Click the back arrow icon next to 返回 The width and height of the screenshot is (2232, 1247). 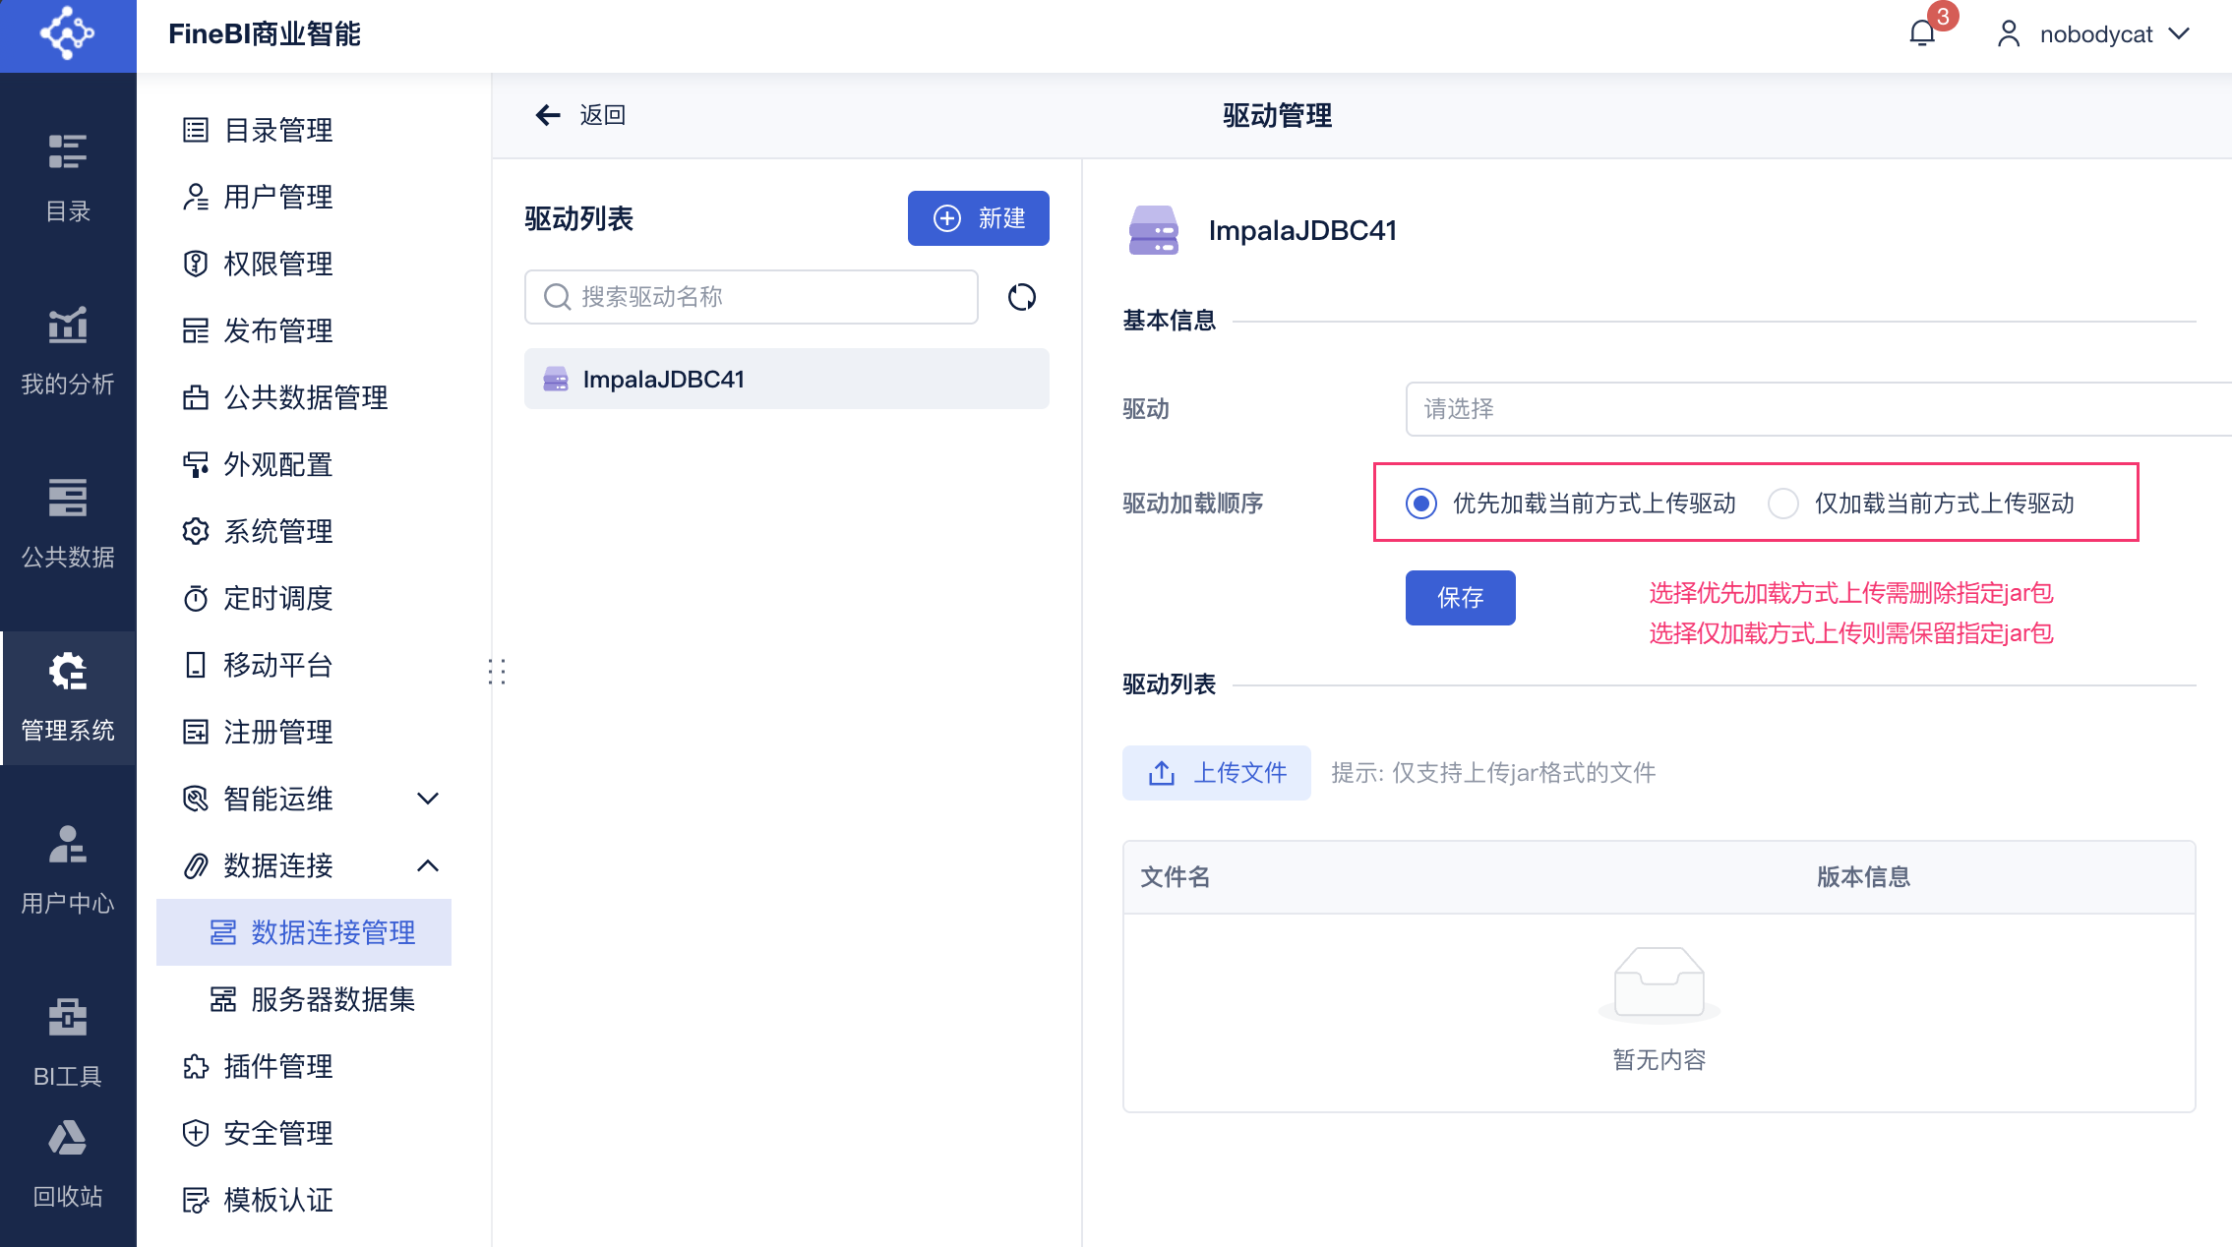(x=548, y=115)
